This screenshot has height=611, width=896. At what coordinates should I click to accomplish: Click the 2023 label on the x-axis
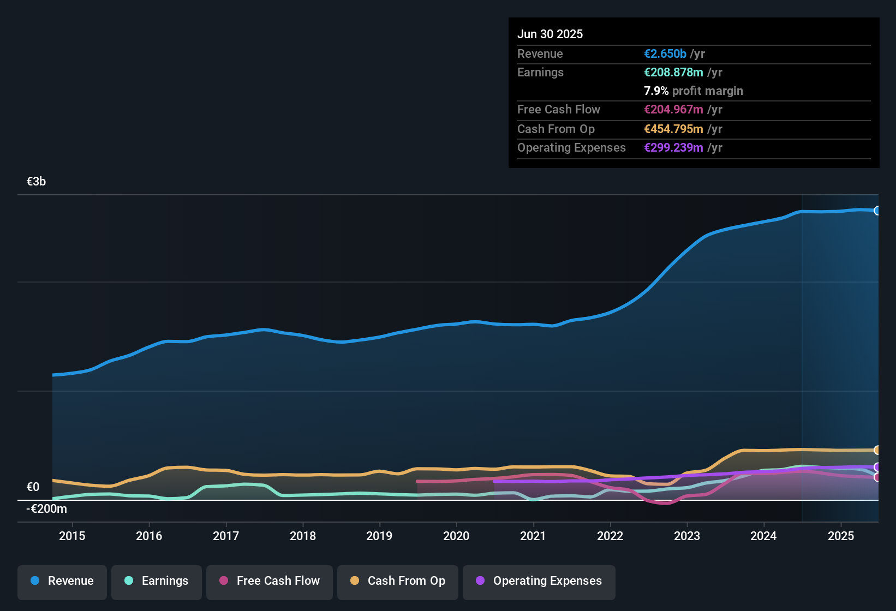687,536
